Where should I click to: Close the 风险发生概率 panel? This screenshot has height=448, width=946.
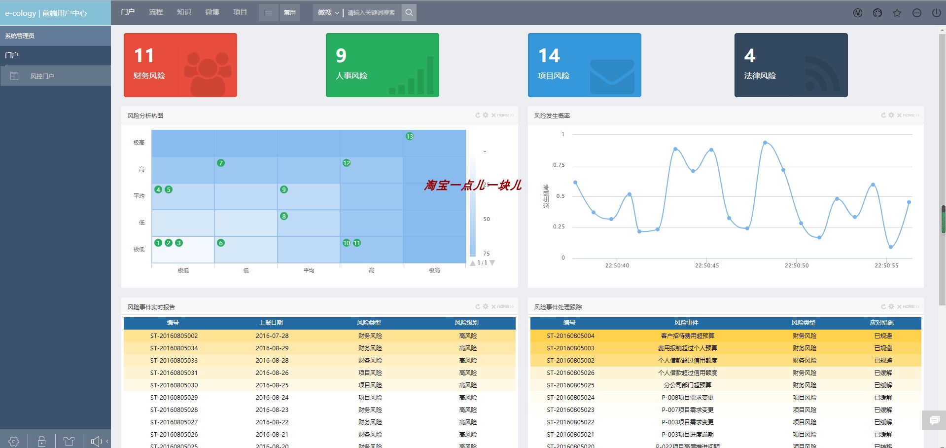pos(899,115)
